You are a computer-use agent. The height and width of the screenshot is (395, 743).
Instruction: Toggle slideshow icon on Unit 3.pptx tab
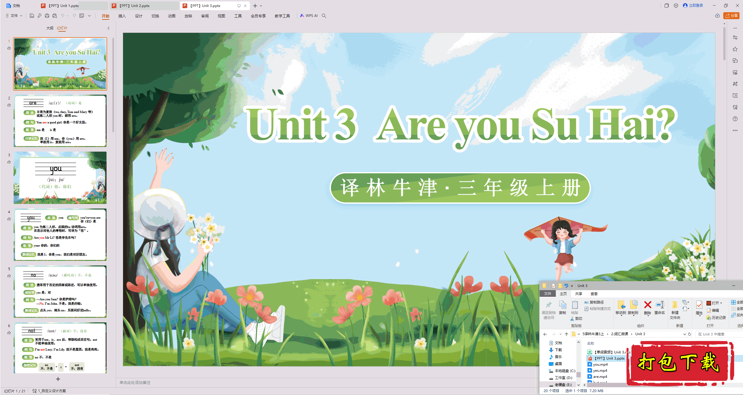pos(239,6)
